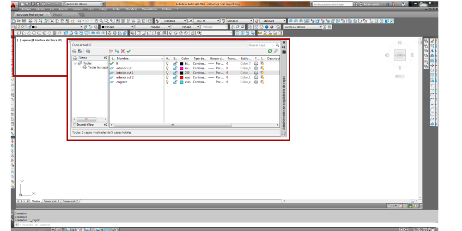Open the Formato menu

click(x=78, y=9)
